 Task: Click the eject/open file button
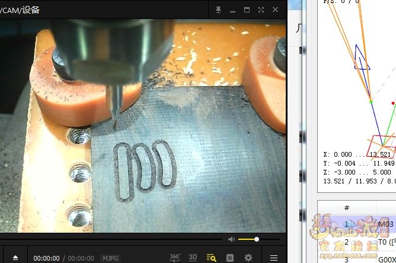(15, 258)
